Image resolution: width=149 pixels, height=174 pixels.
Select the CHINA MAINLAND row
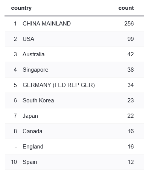coord(74,24)
